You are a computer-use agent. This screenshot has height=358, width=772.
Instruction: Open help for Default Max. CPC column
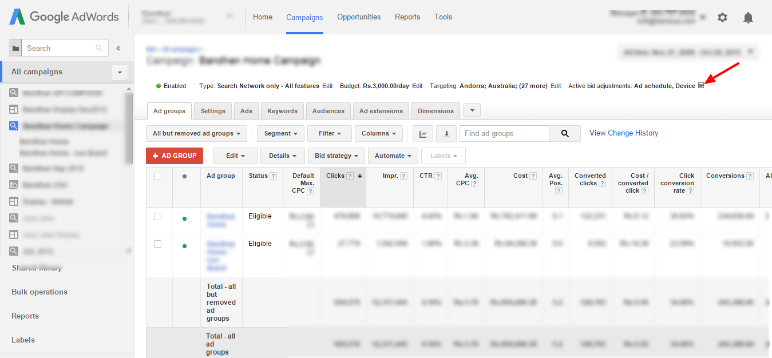310,191
